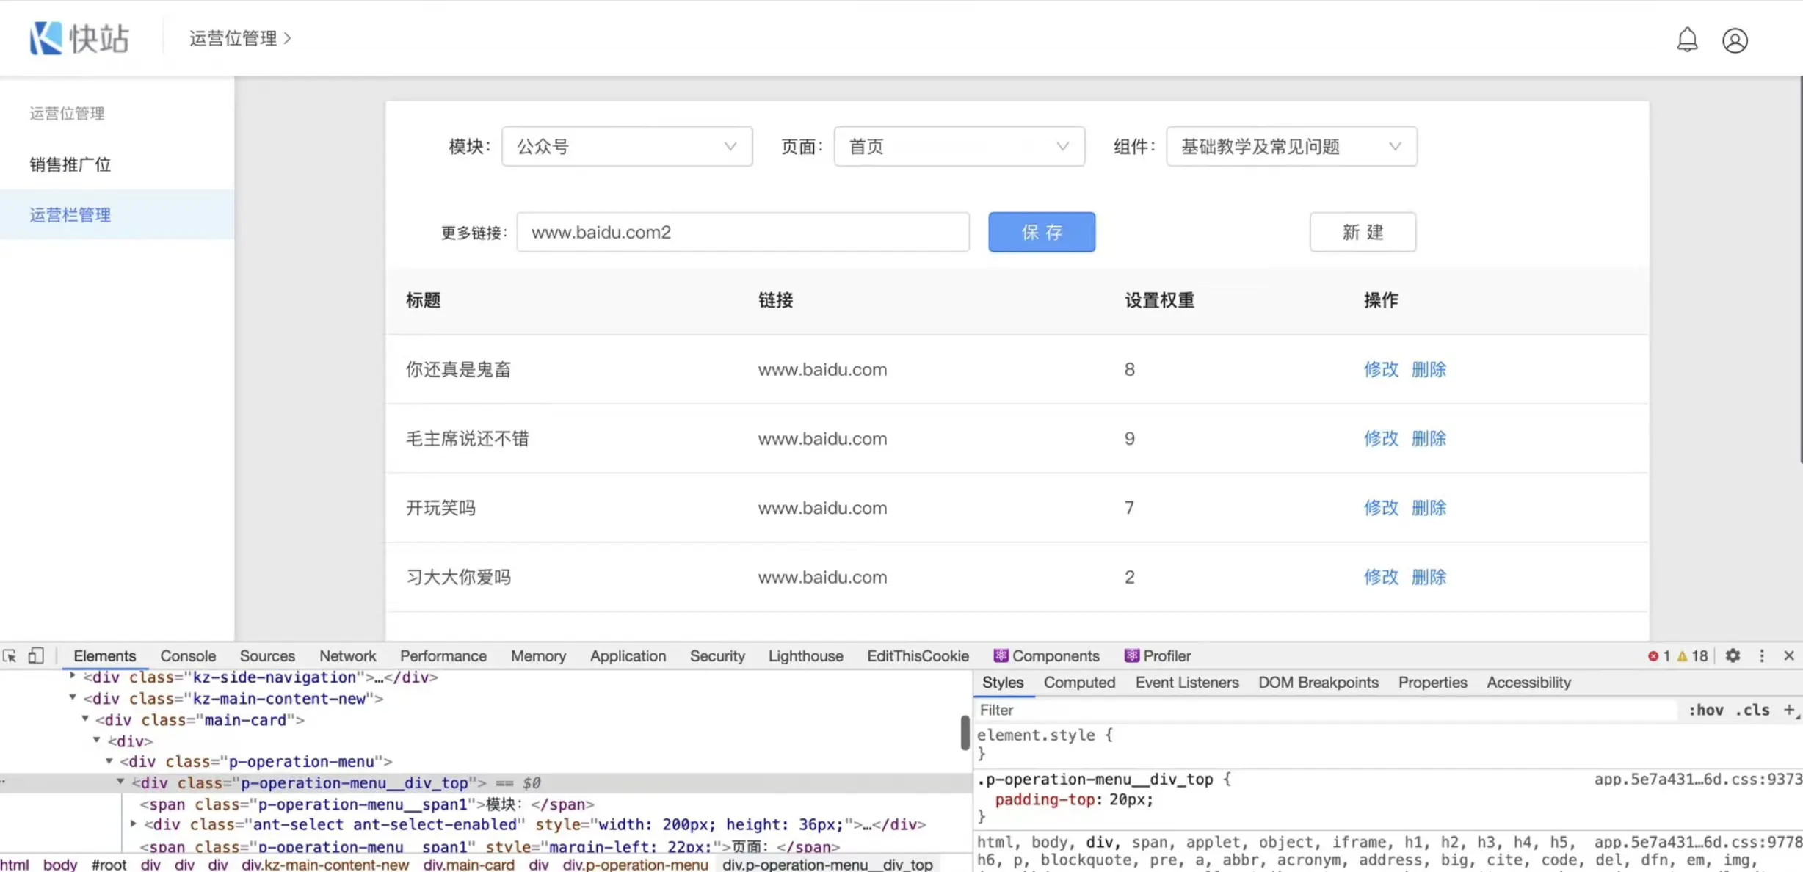Collapse the p-operation-menu__div_top node
Viewport: 1803px width, 872px height.
pyautogui.click(x=120, y=782)
